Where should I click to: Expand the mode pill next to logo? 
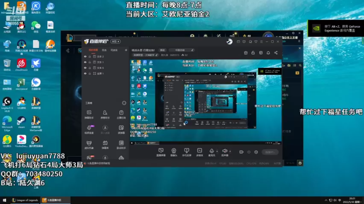(x=116, y=41)
